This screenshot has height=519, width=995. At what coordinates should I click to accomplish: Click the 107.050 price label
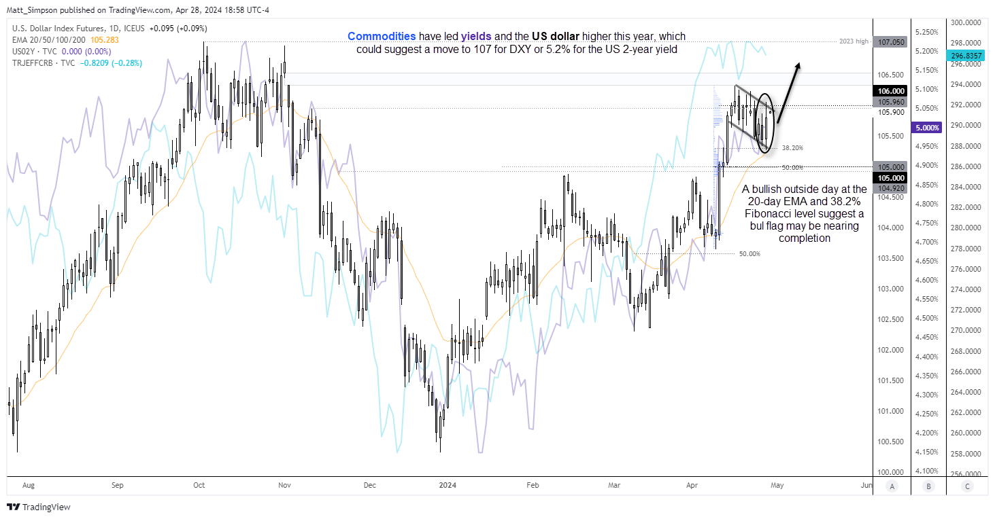tap(890, 41)
